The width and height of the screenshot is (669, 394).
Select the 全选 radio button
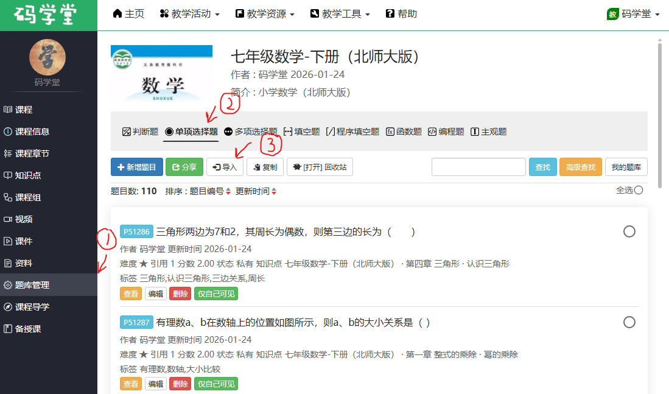coord(639,190)
